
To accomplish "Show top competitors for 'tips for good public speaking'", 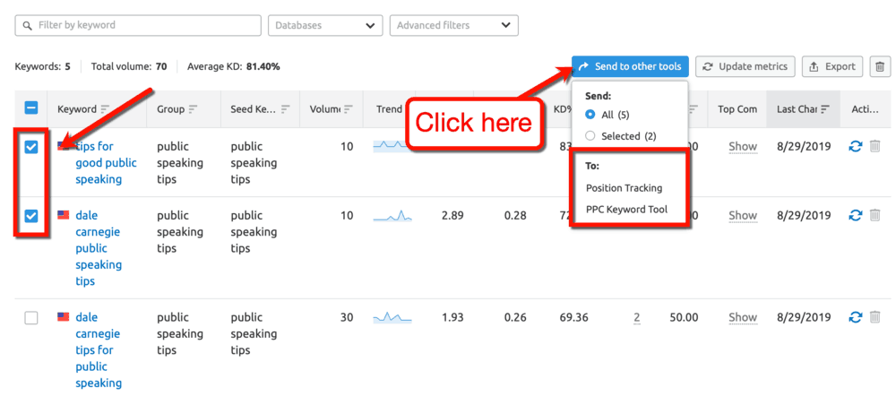I will [742, 147].
